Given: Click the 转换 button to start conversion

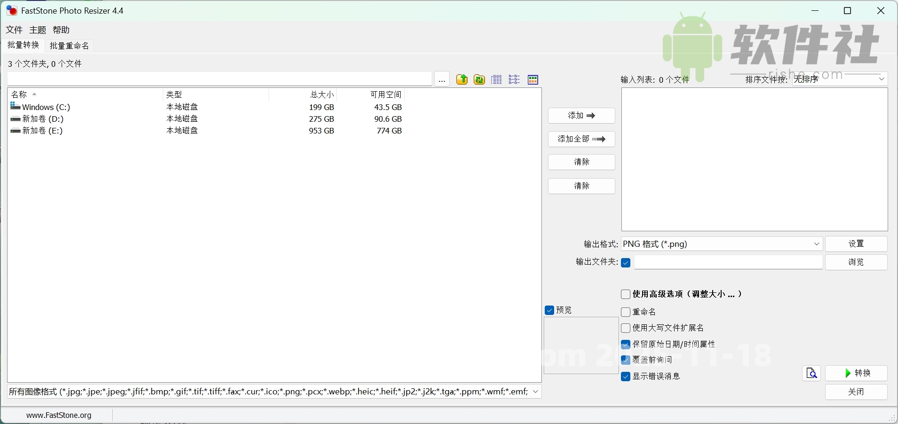Looking at the screenshot, I should click(x=857, y=373).
